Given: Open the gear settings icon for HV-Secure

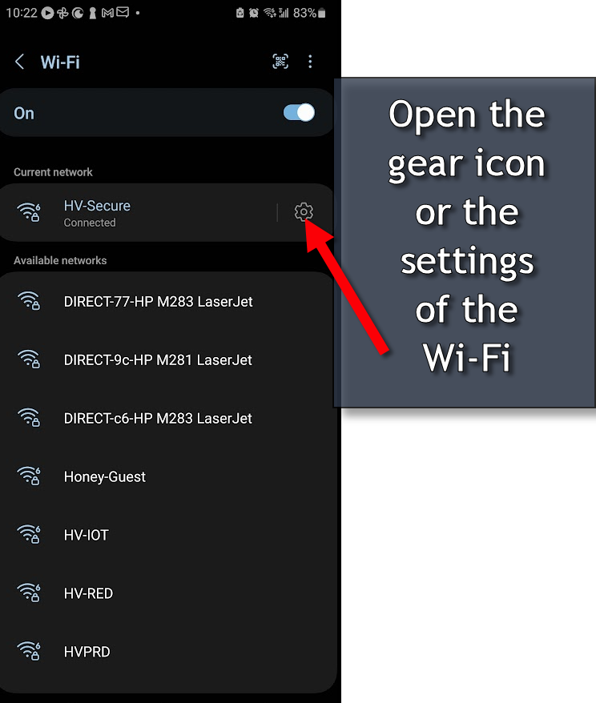Looking at the screenshot, I should [304, 211].
